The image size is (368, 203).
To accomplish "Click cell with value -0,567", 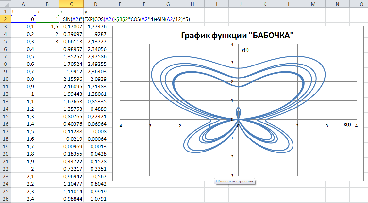I will 95,176.
